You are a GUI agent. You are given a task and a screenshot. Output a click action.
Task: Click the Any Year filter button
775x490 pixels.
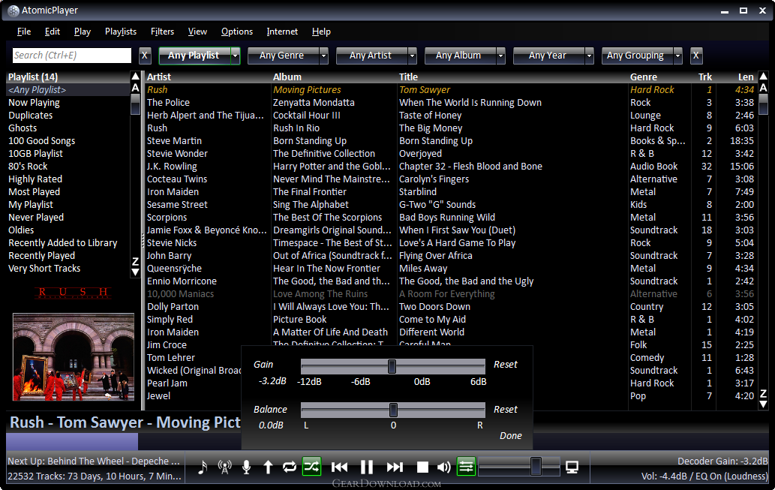coord(548,56)
